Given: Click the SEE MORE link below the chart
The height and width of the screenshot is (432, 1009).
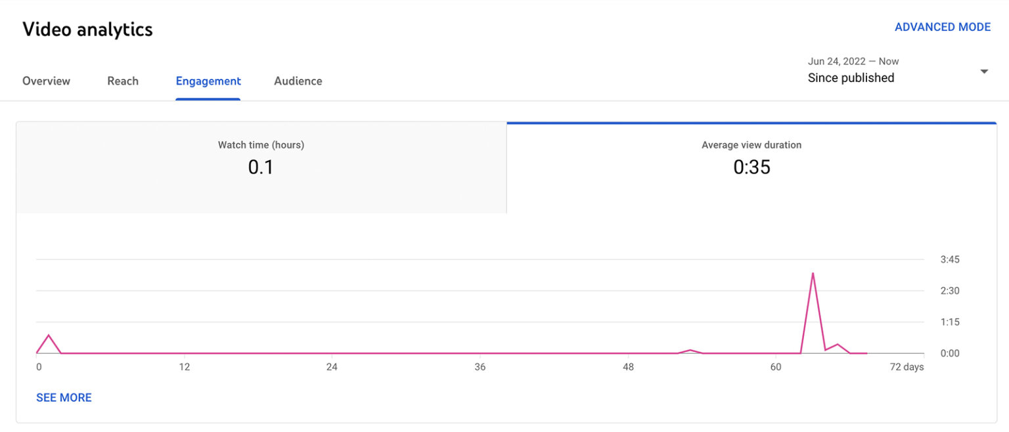Looking at the screenshot, I should click(64, 397).
